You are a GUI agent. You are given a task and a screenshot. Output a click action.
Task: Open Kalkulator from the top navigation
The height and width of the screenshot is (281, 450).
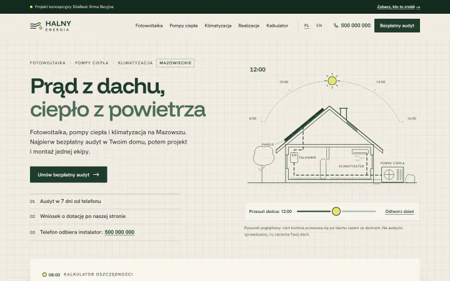pyautogui.click(x=277, y=26)
